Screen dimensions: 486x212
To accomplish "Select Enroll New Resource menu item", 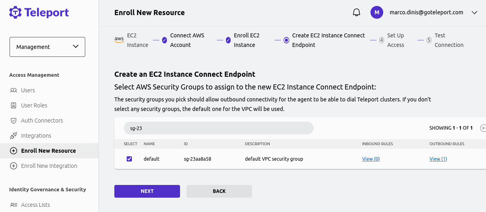I will pyautogui.click(x=49, y=151).
